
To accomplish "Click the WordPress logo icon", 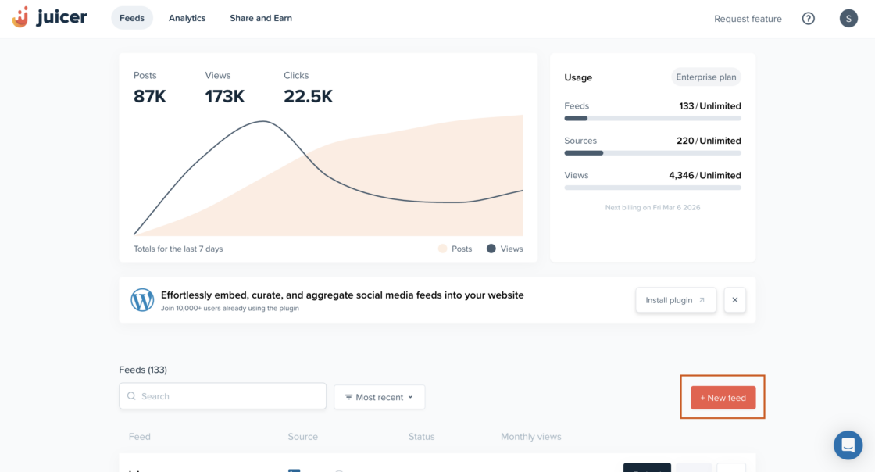I will [142, 300].
